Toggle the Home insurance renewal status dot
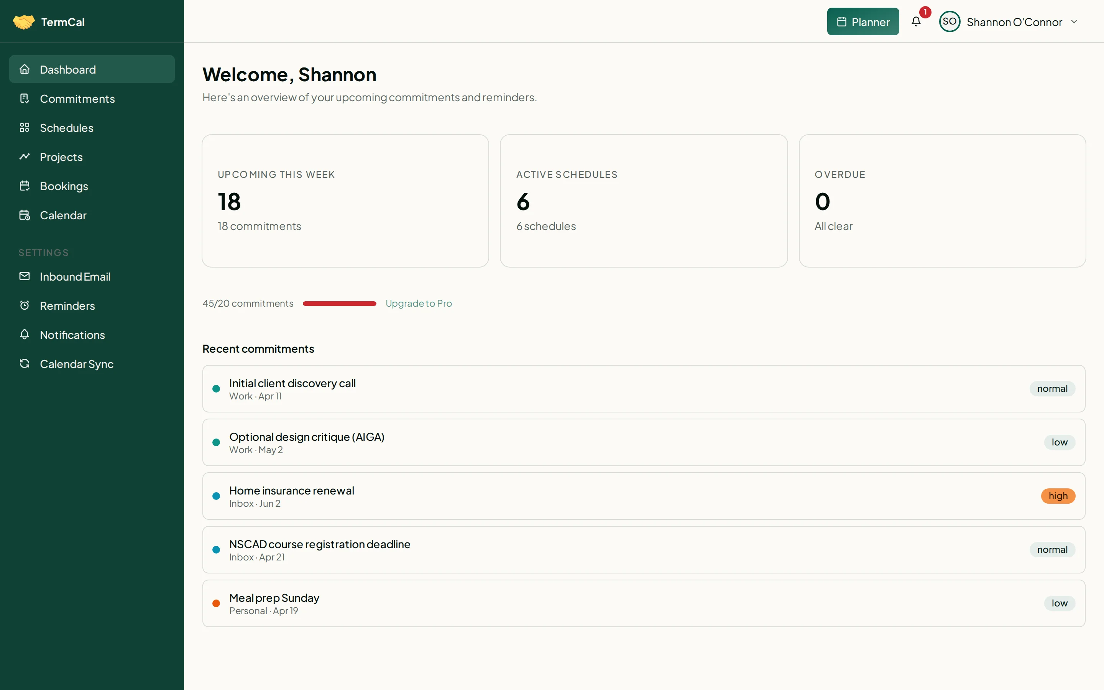 coord(216,496)
